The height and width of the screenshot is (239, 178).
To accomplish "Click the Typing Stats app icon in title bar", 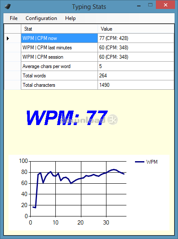I will tap(8, 6).
